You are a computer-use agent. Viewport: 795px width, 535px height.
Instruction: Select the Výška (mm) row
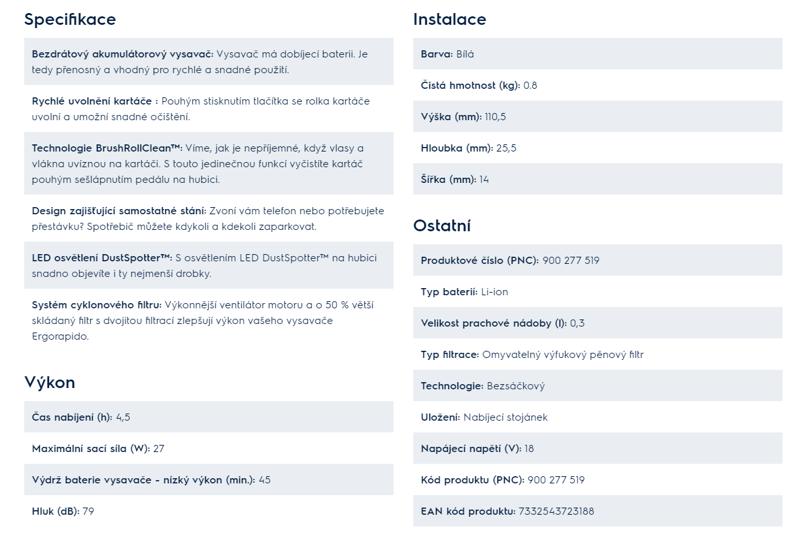click(598, 116)
